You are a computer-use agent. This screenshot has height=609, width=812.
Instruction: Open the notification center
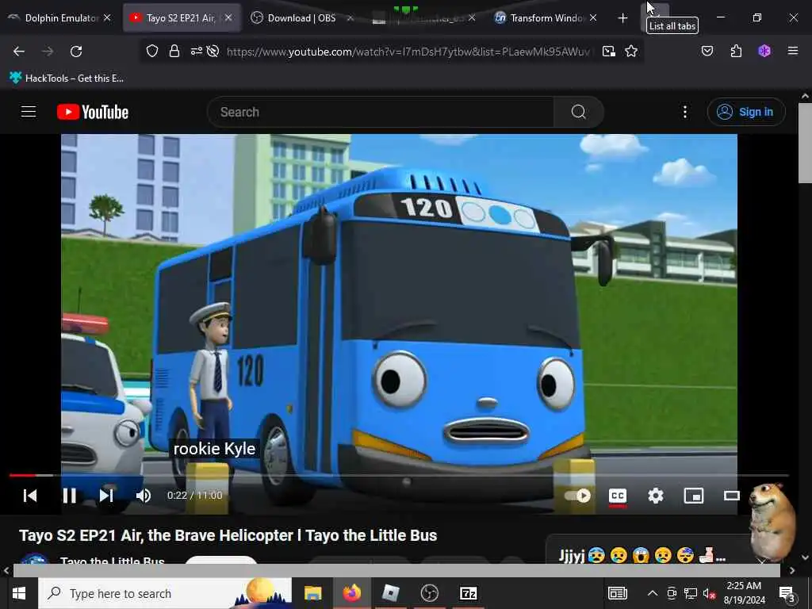(787, 593)
